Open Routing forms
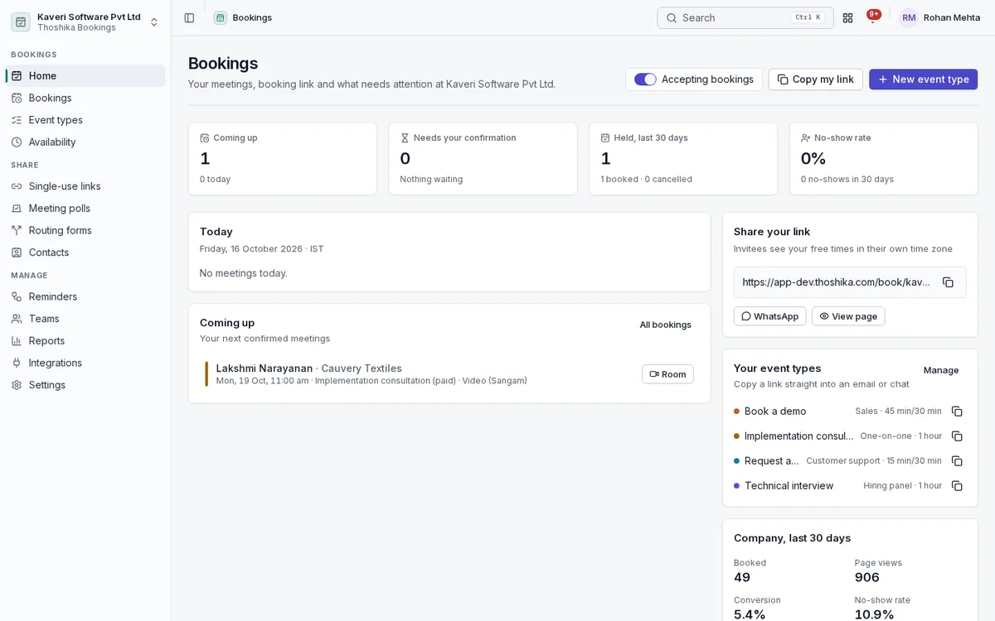Screen dimensions: 995x621 coord(85,230)
